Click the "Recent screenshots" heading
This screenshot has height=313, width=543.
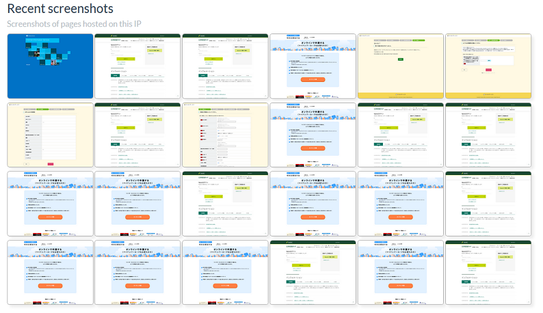pos(60,9)
